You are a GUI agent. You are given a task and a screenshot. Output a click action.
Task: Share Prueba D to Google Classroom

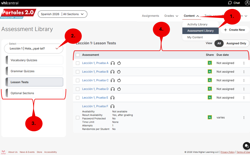tap(210, 89)
